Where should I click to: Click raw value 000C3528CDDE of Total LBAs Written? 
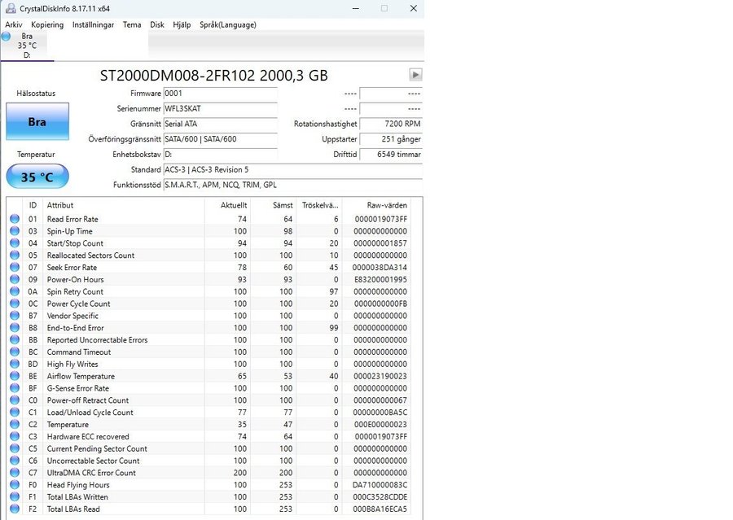tap(380, 496)
